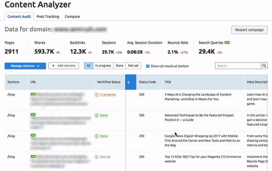The height and width of the screenshot is (171, 272).
Task: Click the clock icon beside Not set status
Action: point(97,157)
